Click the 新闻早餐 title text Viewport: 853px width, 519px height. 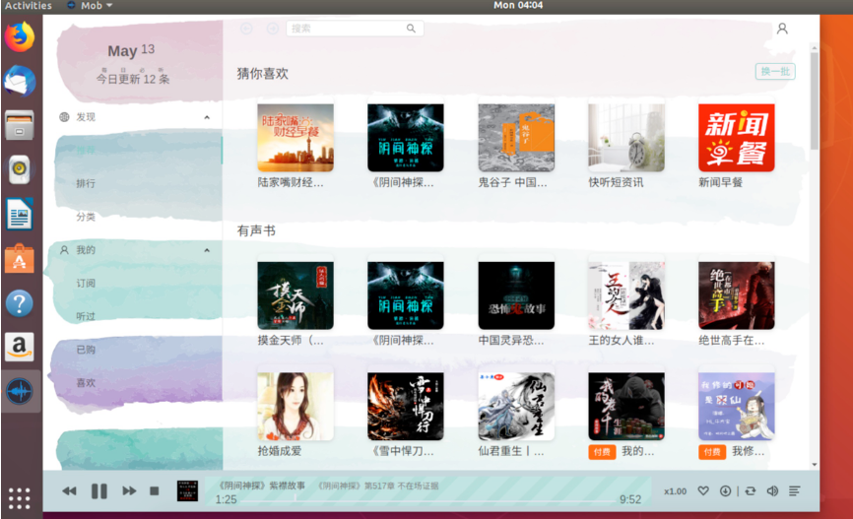click(721, 183)
